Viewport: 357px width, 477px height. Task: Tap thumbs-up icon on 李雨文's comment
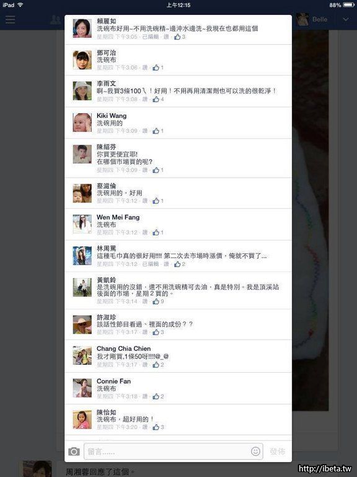click(156, 99)
